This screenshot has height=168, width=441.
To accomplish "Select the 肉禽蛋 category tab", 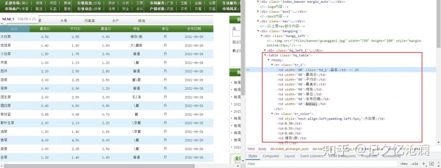I will (x=90, y=21).
